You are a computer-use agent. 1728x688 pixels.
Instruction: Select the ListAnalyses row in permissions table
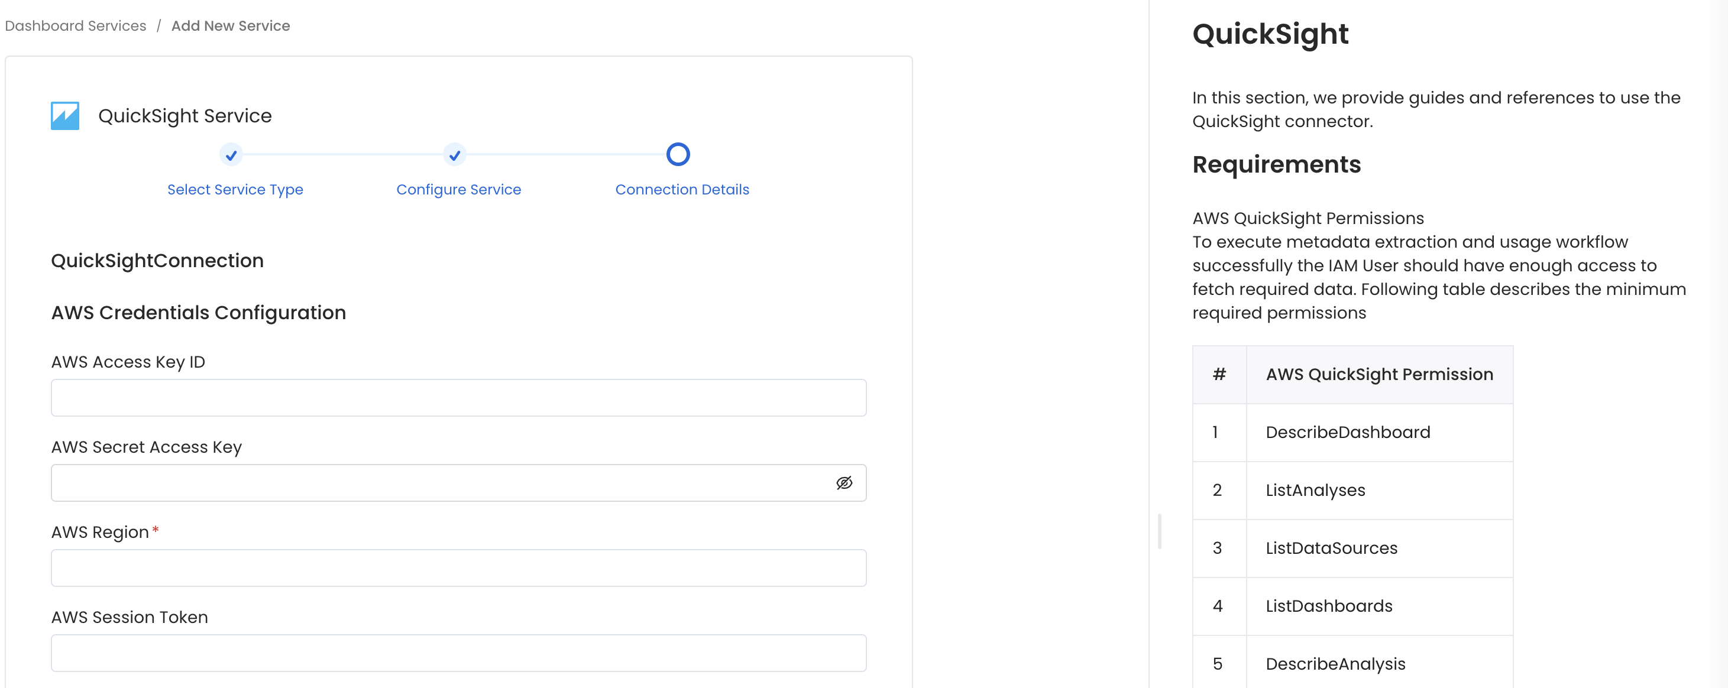[1315, 490]
